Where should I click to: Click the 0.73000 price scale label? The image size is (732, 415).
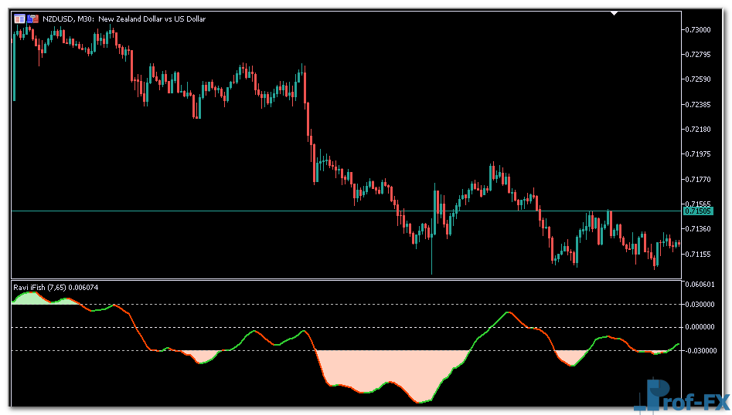click(x=698, y=29)
